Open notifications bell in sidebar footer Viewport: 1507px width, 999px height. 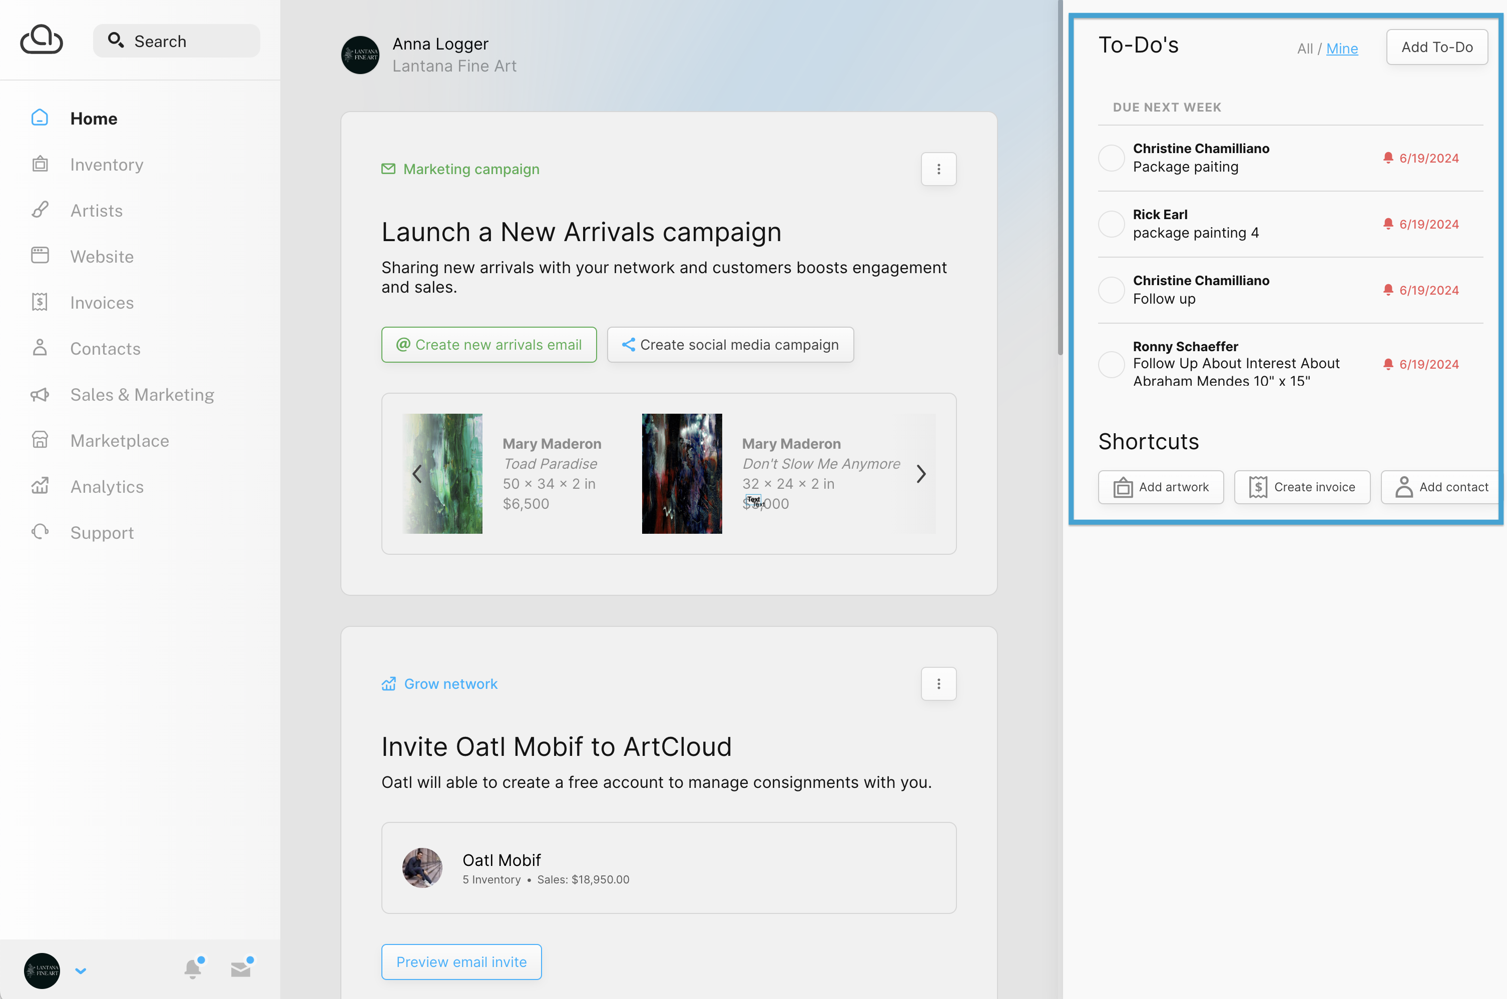(193, 968)
